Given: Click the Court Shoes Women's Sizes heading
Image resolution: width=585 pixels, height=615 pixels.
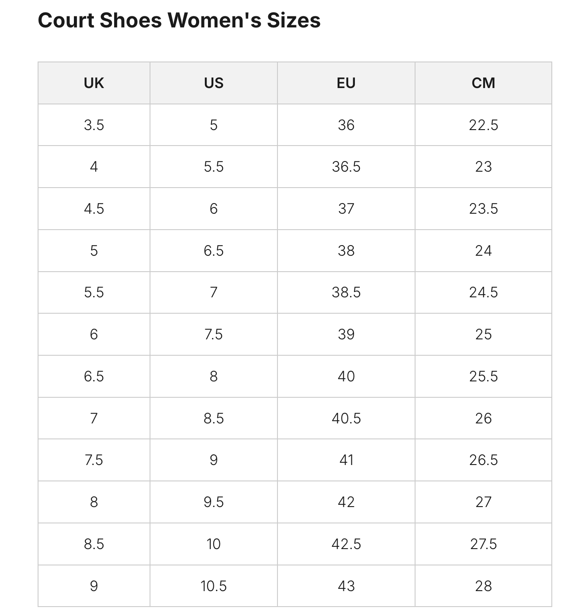Looking at the screenshot, I should click(179, 20).
